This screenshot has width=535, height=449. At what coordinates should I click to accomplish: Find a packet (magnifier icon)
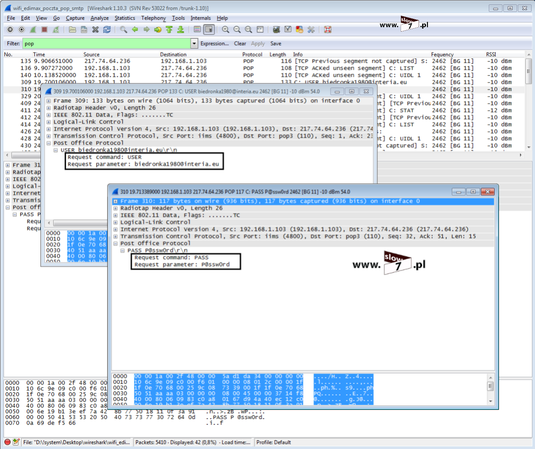click(x=123, y=29)
